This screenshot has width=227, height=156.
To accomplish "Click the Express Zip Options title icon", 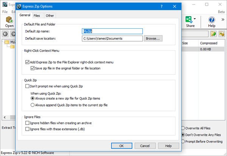I will click(x=19, y=6).
